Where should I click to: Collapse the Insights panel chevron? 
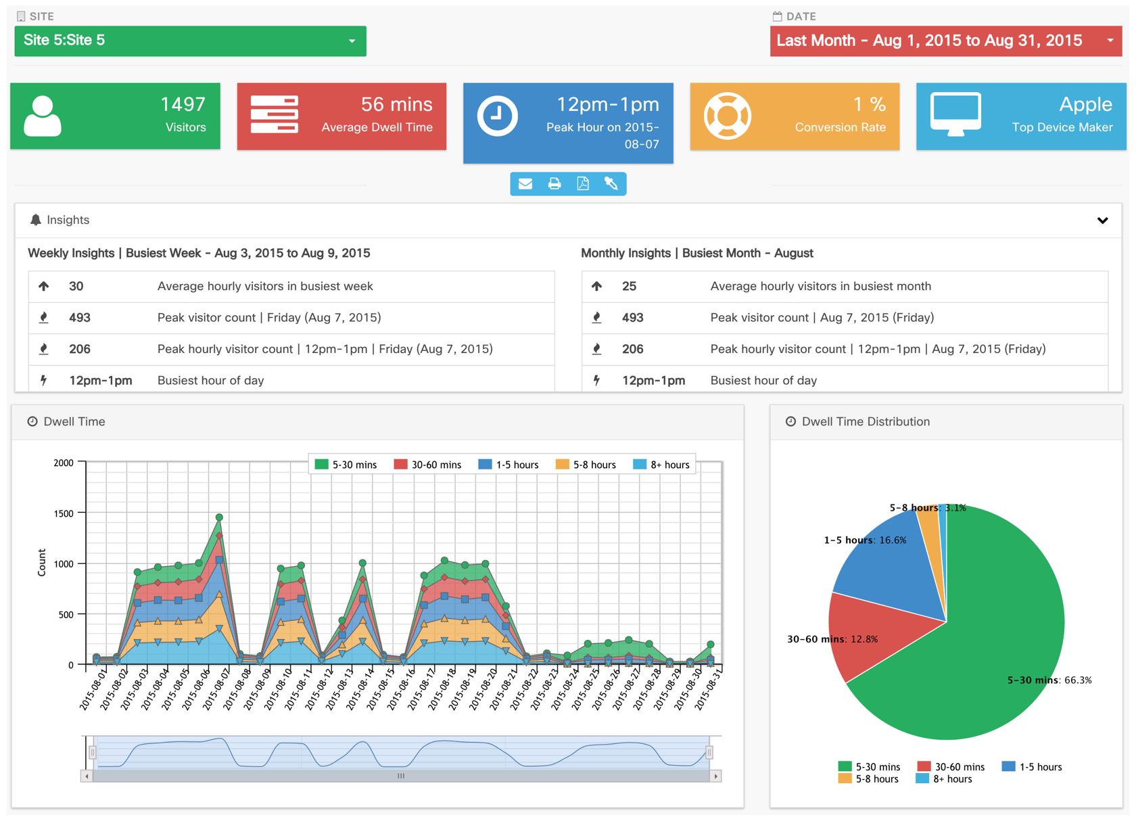tap(1102, 220)
